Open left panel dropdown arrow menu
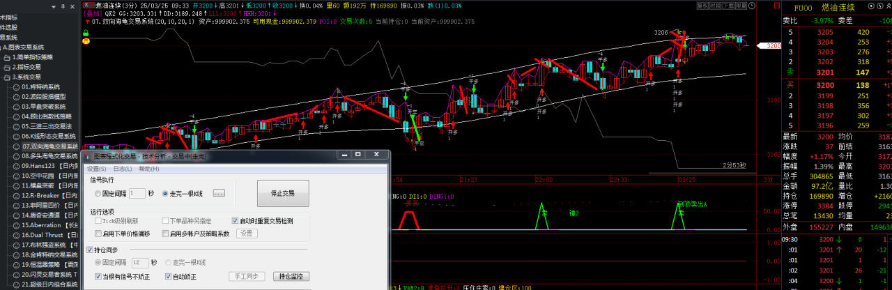Screen dimensions: 892x290 click(x=54, y=7)
